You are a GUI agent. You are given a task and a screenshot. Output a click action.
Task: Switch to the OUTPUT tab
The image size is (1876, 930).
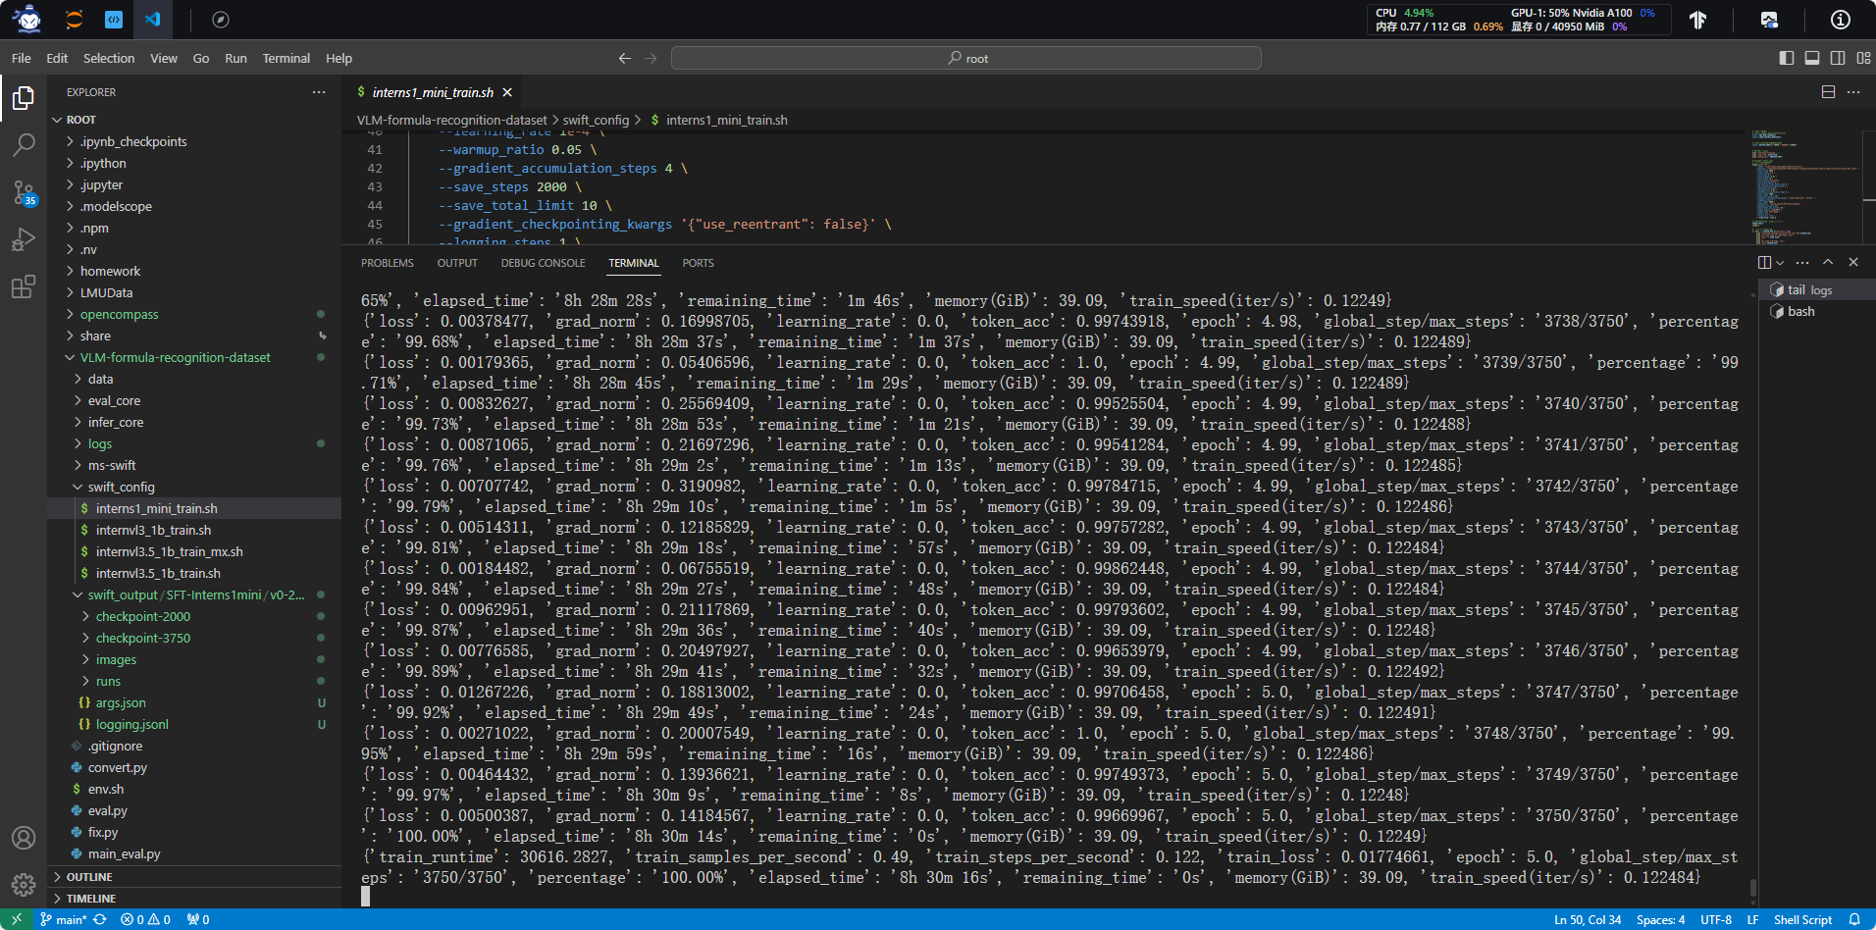(457, 263)
